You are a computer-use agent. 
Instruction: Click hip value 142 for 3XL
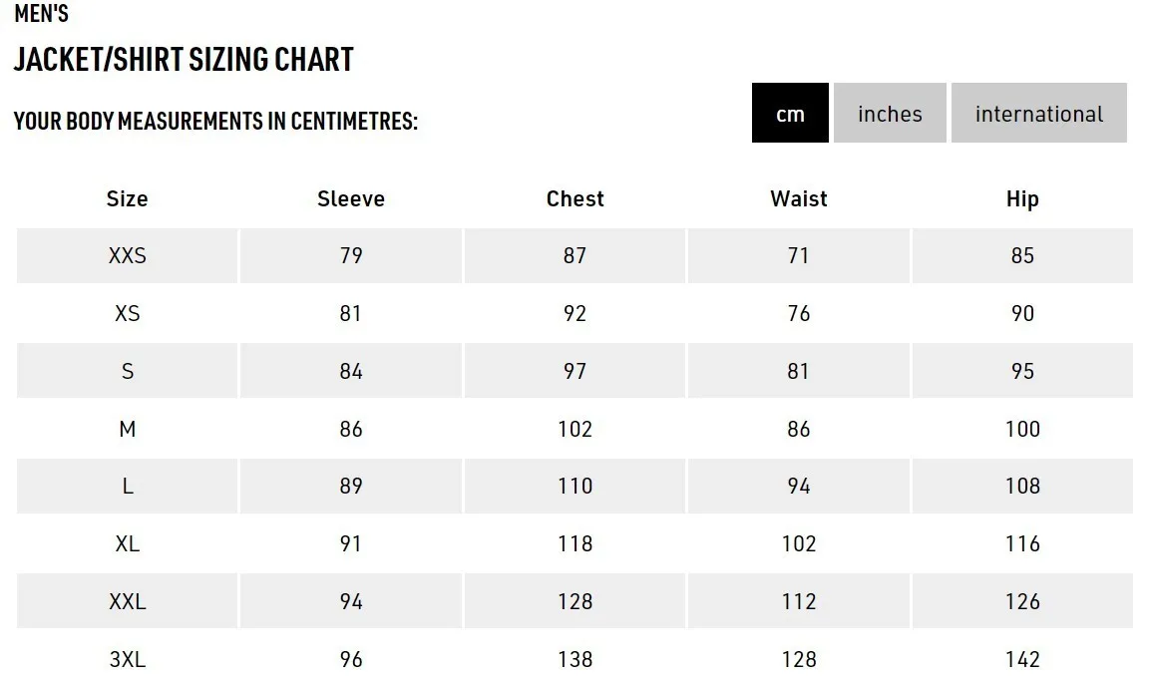1022,659
